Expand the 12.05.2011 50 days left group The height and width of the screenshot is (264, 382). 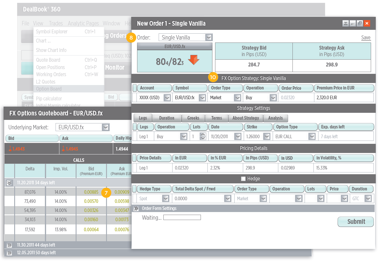pyautogui.click(x=9, y=253)
